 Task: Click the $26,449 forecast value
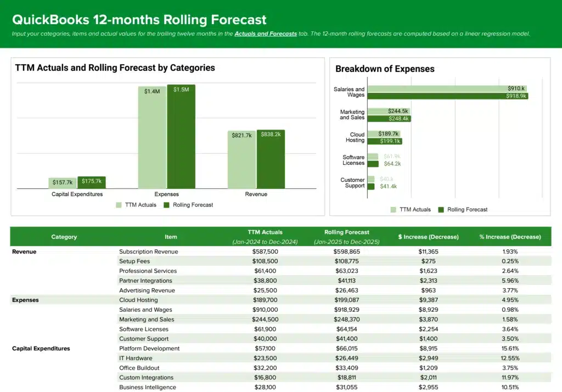347,359
